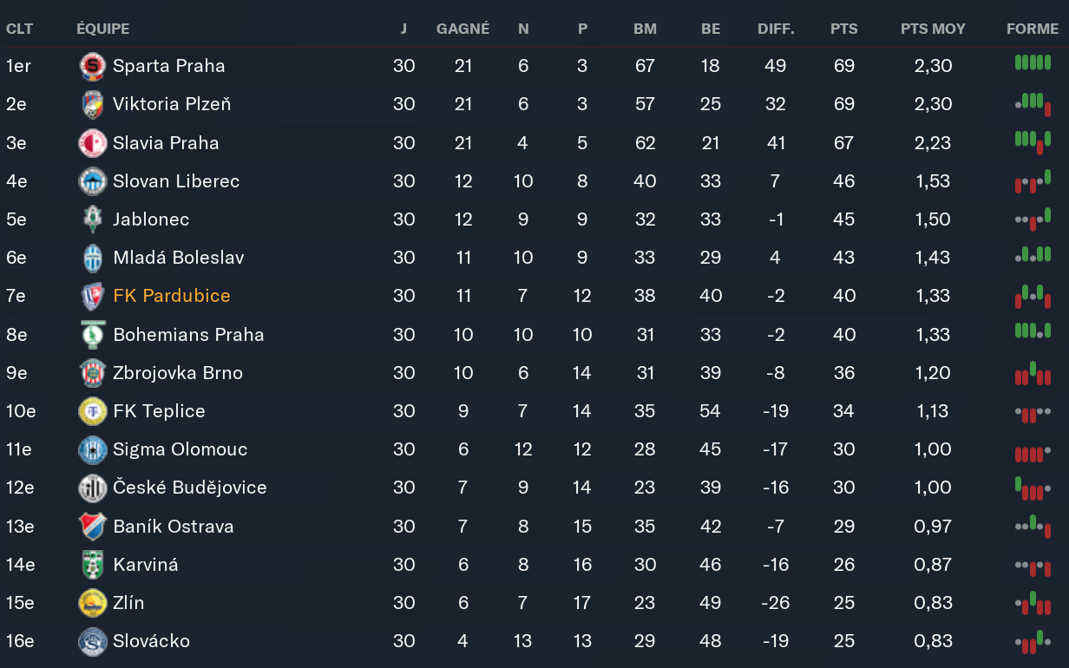
Task: Click the ÉQUIPE column header
Action: pos(103,29)
